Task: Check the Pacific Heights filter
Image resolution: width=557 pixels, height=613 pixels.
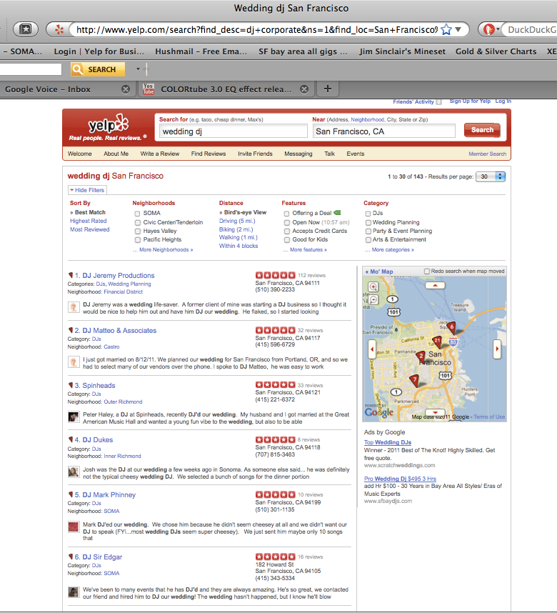Action: click(x=138, y=239)
